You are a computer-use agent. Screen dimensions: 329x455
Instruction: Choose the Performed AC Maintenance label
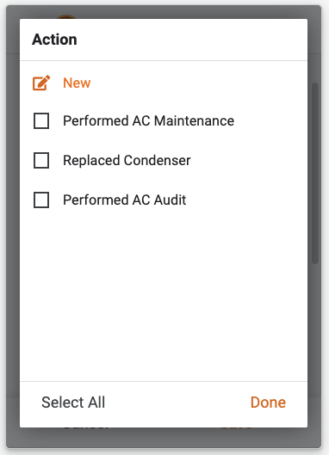pos(148,120)
